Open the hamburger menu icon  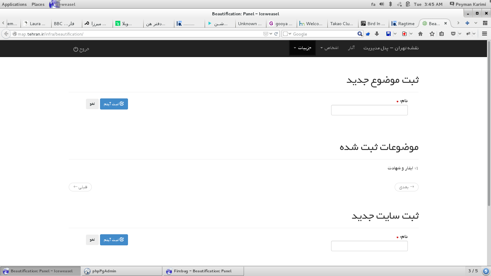click(x=485, y=34)
